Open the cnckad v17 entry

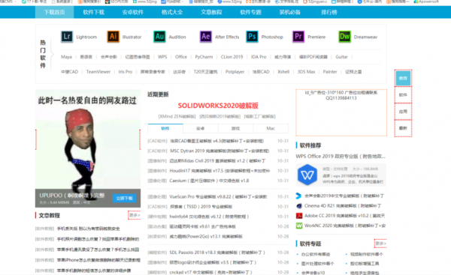pos(210,272)
